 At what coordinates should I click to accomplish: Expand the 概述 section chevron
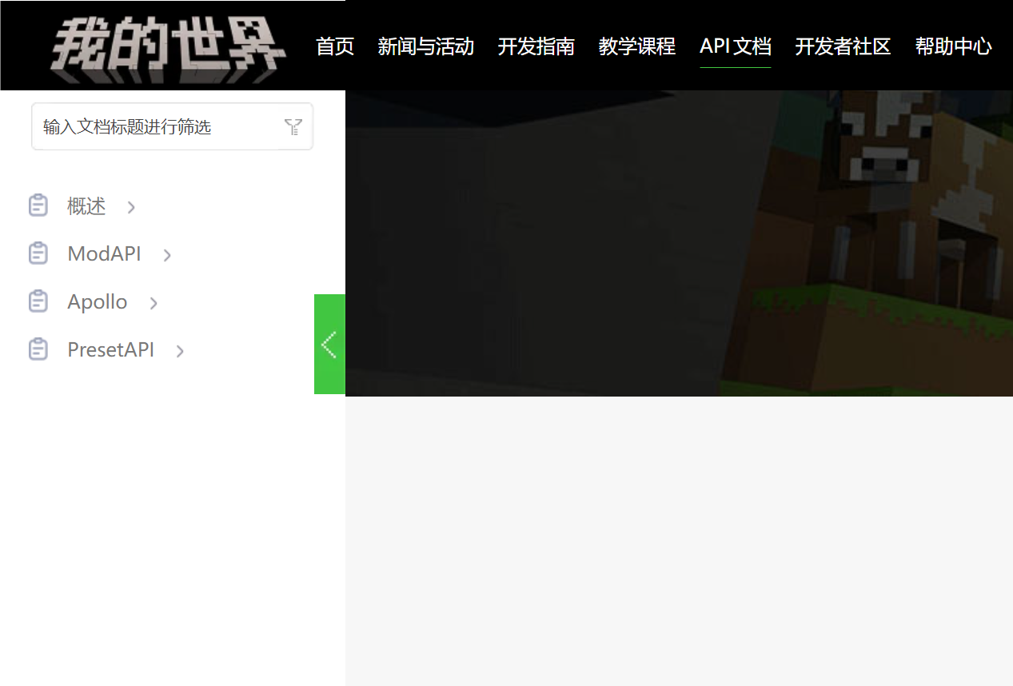click(x=131, y=208)
